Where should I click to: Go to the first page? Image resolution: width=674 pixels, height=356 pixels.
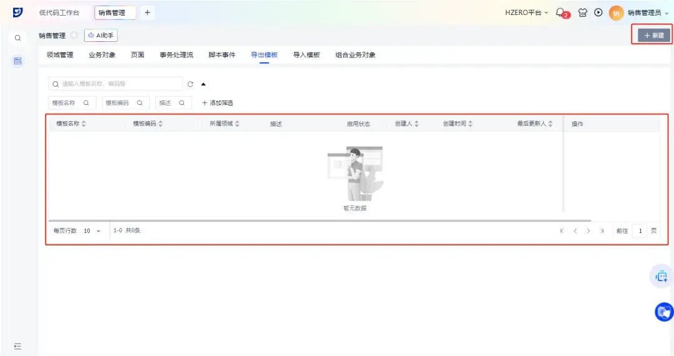coord(562,231)
